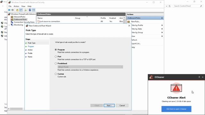This screenshot has height=115, width=205.
Task: Go to Program wizard step
Action: (31, 46)
